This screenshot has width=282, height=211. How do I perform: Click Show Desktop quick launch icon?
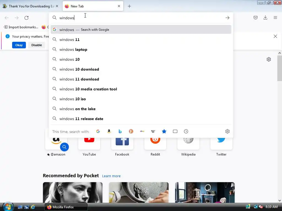[20, 207]
